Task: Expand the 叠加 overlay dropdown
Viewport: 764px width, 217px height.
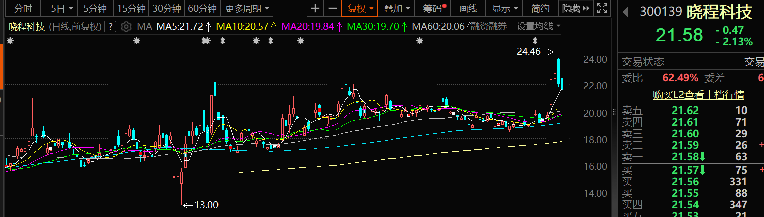Action: (x=396, y=8)
